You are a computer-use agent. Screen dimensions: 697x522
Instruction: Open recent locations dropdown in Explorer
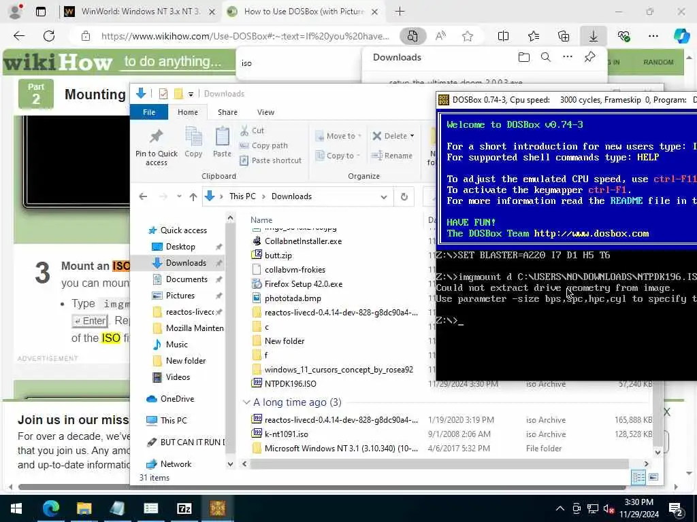[179, 196]
